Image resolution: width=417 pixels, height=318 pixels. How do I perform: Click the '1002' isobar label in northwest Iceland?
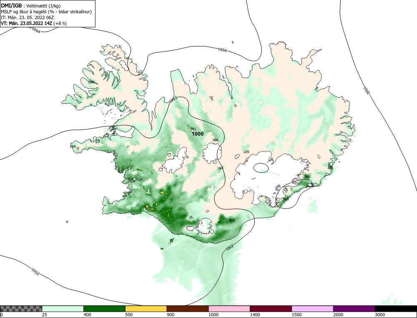173,99
